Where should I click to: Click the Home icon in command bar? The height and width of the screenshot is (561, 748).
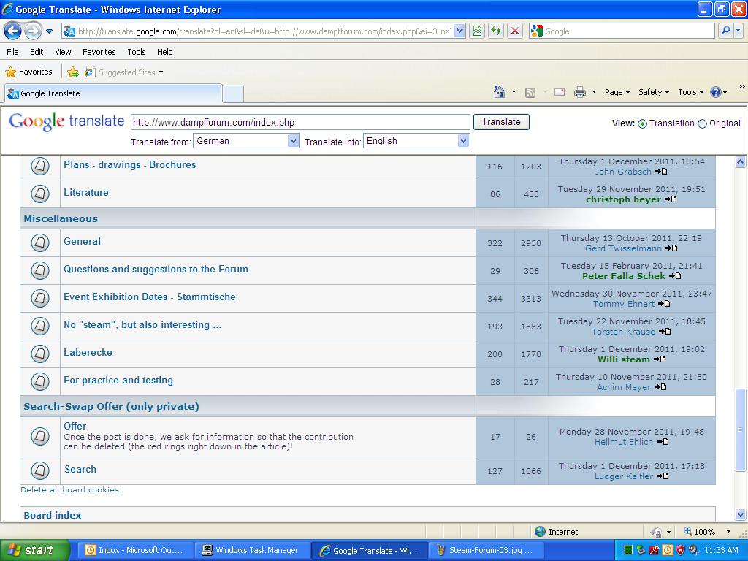[x=500, y=92]
